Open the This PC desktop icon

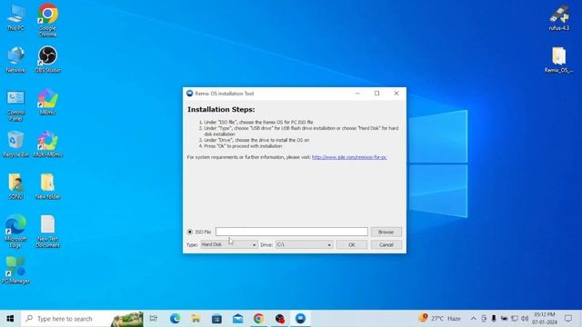point(15,17)
